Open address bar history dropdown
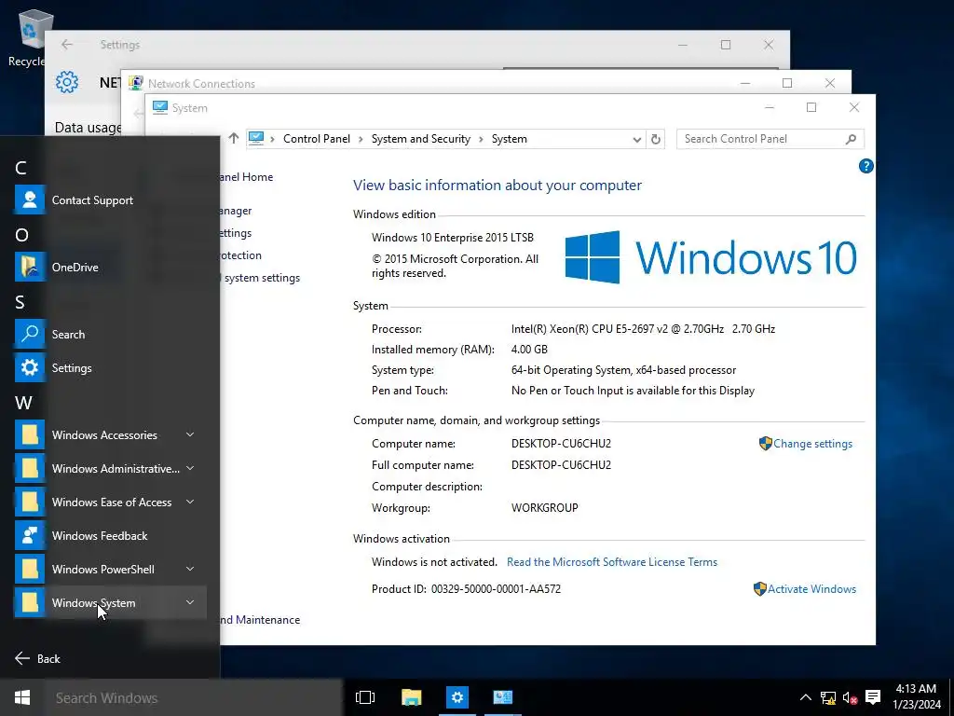 point(636,140)
